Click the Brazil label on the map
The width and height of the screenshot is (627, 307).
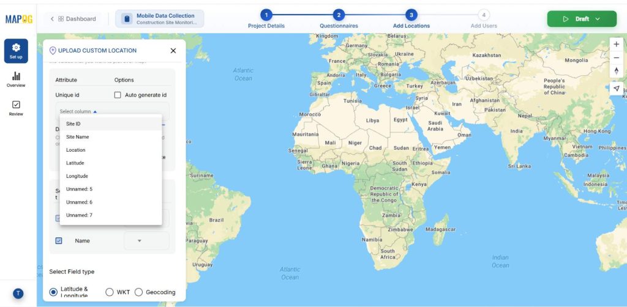pos(216,220)
